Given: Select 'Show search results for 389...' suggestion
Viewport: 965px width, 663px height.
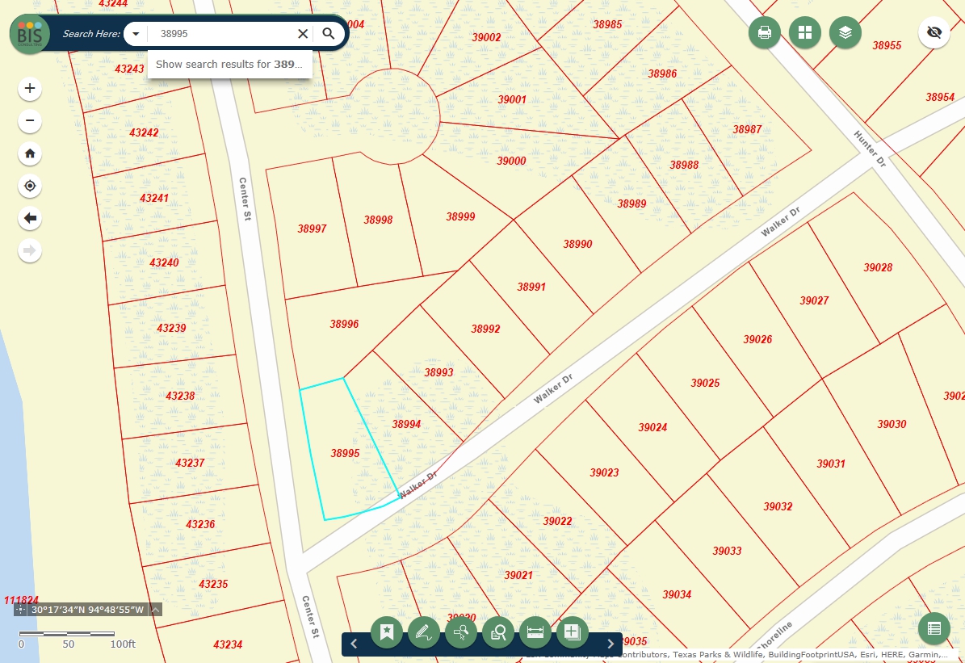Looking at the screenshot, I should 229,64.
